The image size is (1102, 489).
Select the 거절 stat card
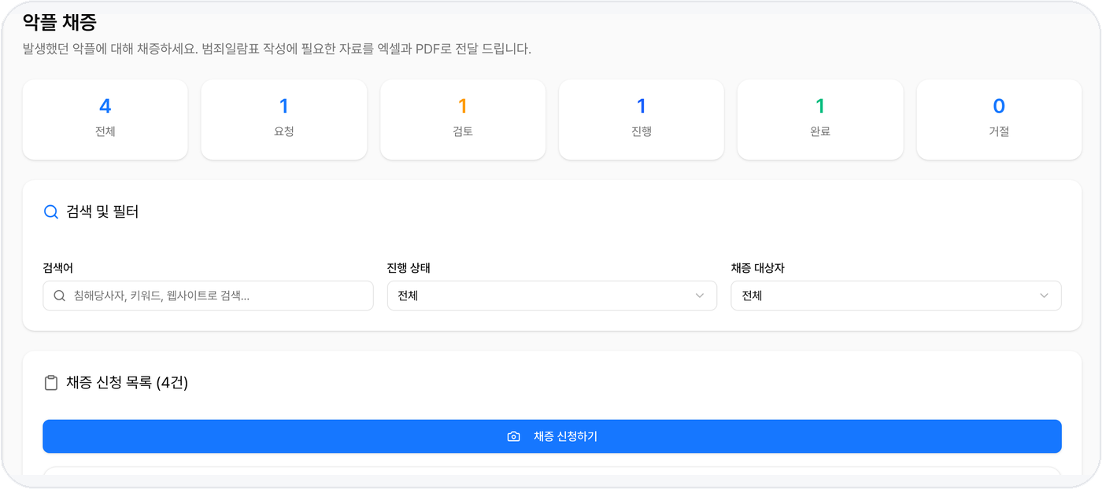(999, 119)
